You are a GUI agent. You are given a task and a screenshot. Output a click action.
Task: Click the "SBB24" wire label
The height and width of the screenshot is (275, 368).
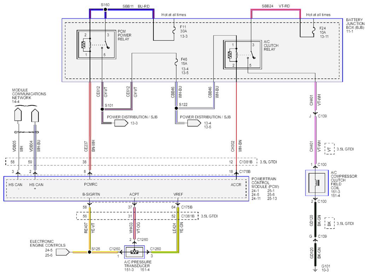[268, 6]
